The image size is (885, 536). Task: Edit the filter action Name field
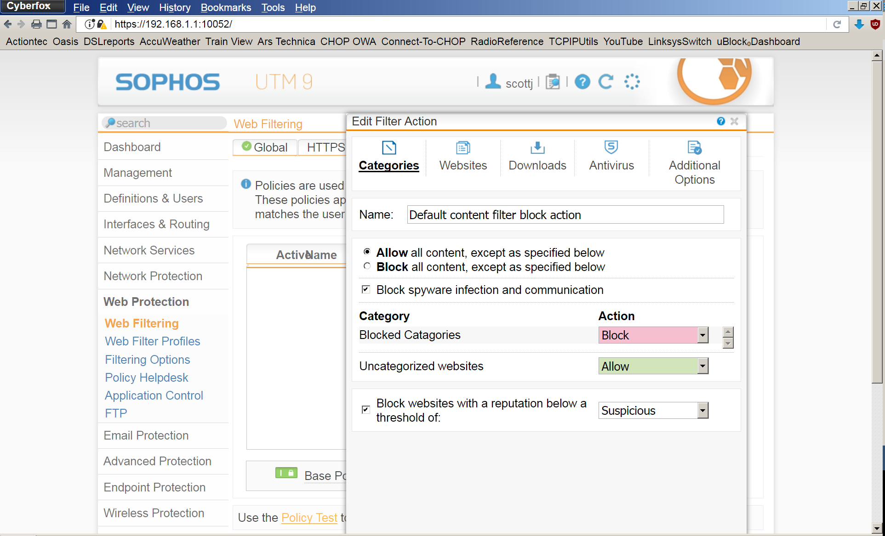pos(565,214)
